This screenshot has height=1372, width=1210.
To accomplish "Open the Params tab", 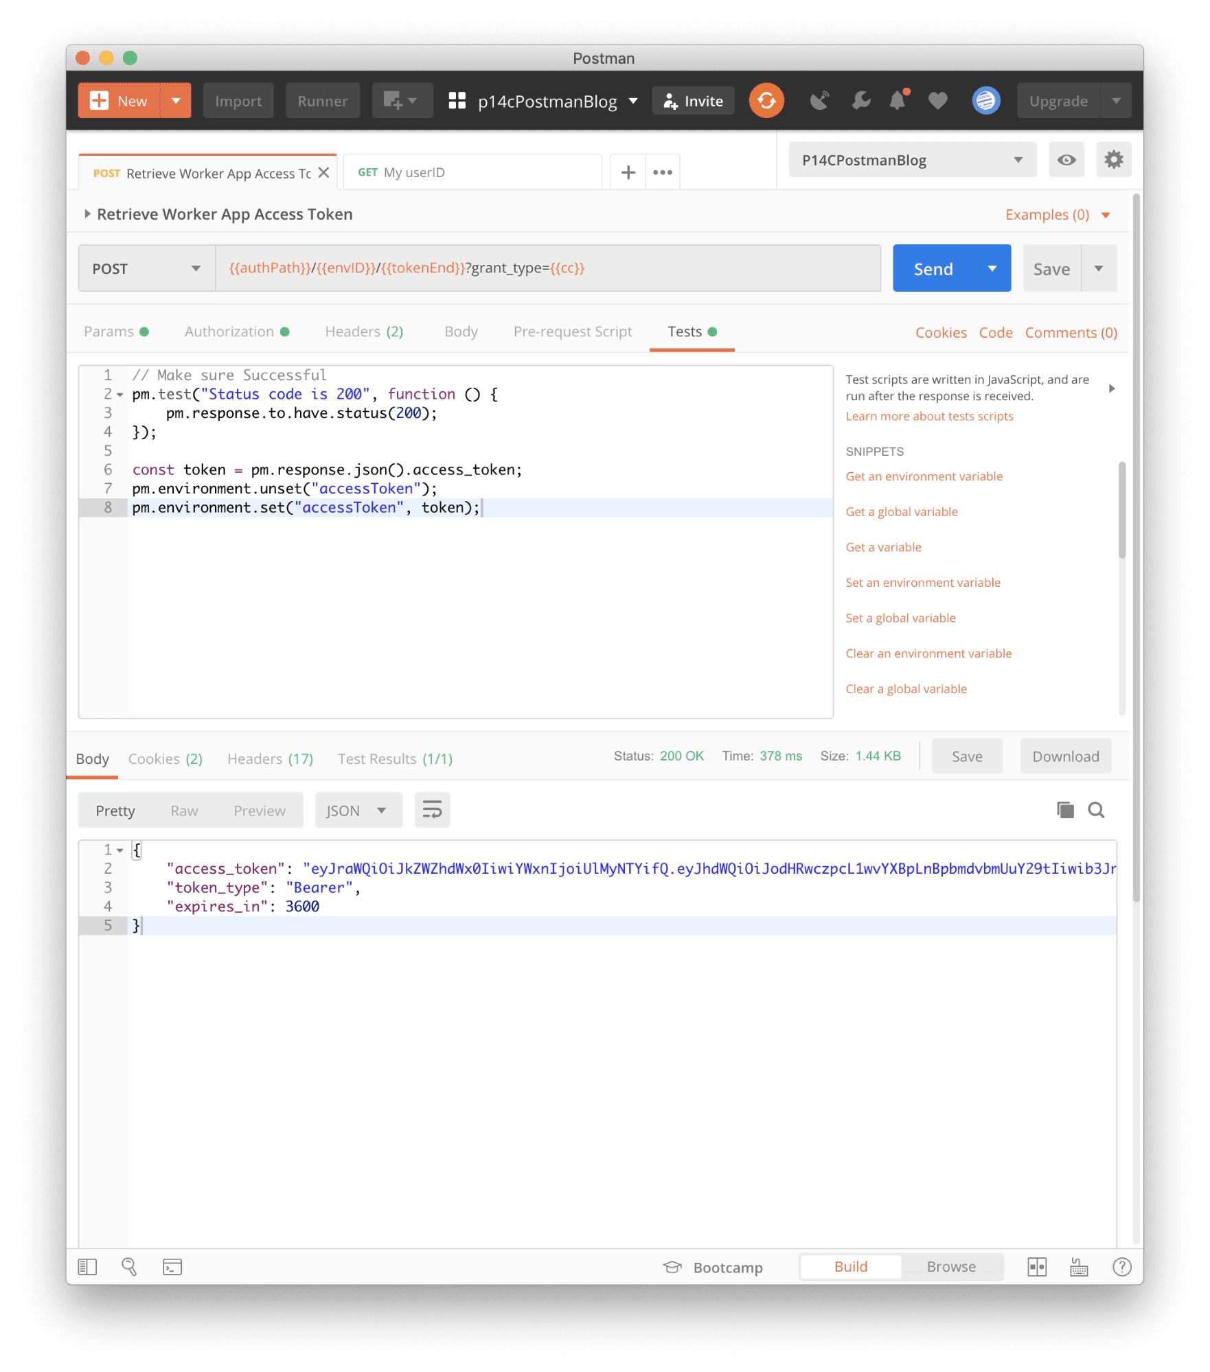I will point(116,332).
